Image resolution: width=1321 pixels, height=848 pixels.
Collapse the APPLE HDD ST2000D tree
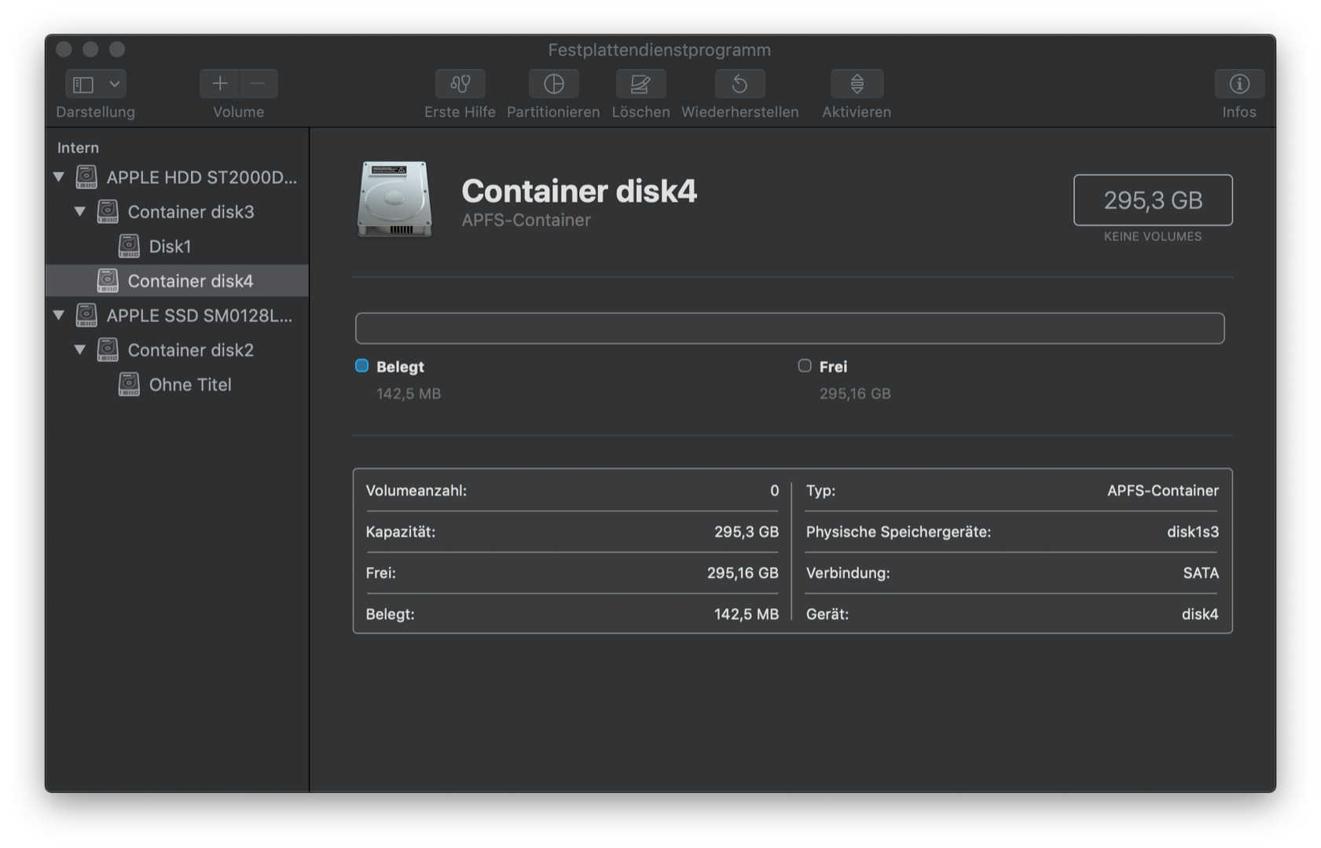(59, 177)
